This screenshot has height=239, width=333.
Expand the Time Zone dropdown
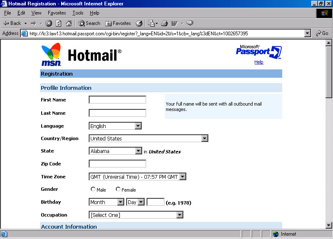click(183, 176)
